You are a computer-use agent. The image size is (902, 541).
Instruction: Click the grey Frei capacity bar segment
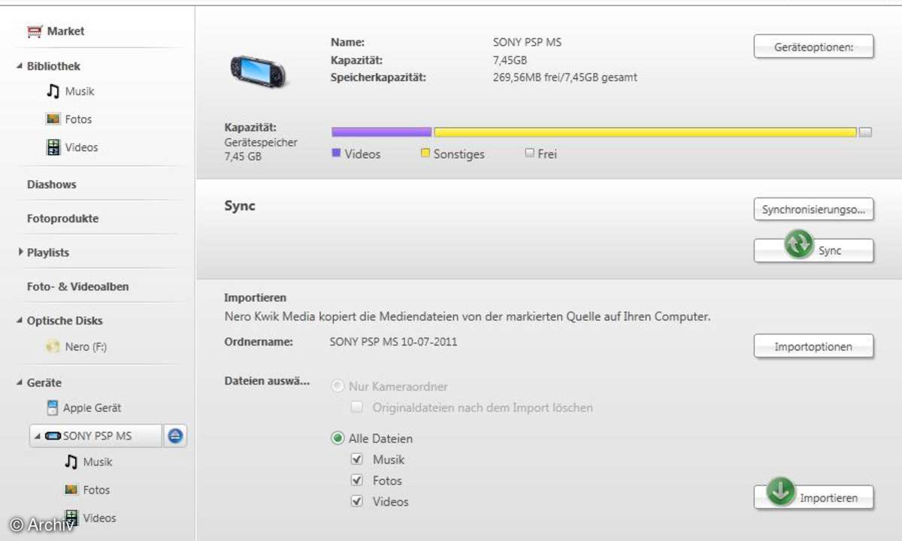coord(865,132)
